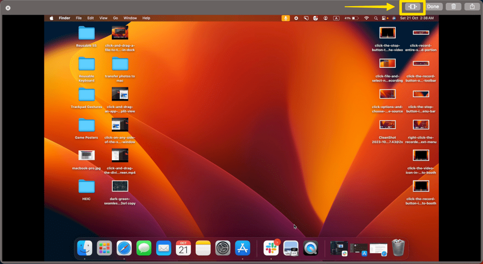483x264 pixels.
Task: Open the input source A menu
Action: [x=336, y=18]
